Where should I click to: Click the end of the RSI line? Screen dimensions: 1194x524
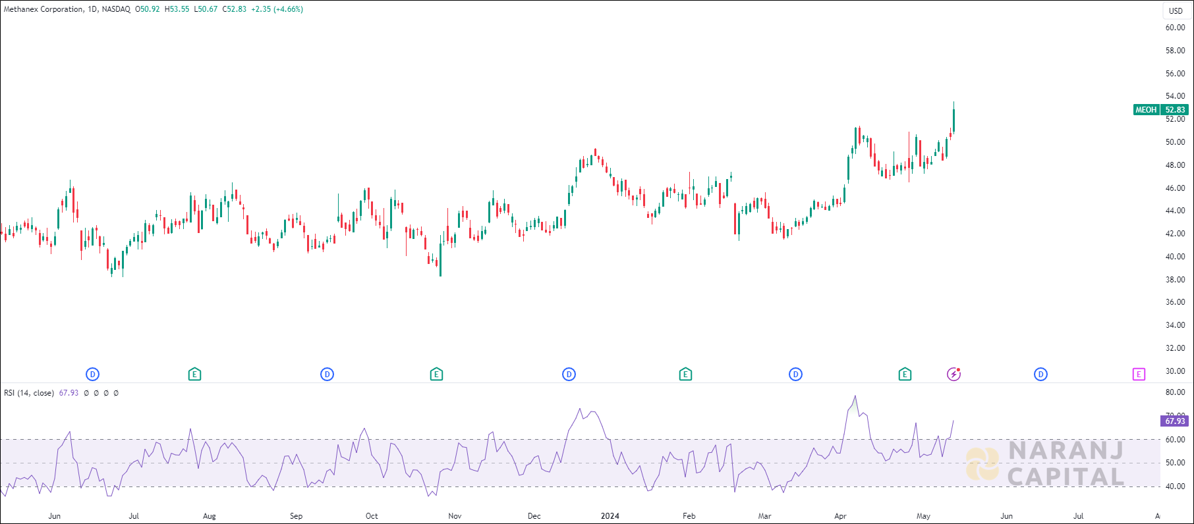(x=953, y=421)
